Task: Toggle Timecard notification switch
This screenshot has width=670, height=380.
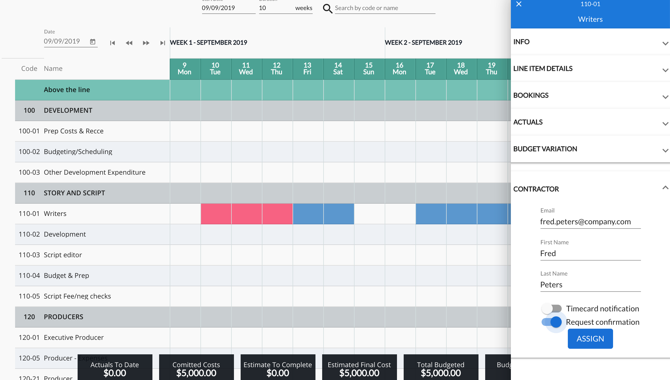Action: point(551,309)
